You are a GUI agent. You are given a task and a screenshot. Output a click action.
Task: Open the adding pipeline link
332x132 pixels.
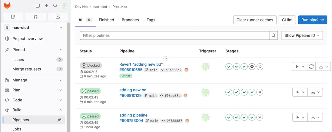pyautogui.click(x=133, y=115)
